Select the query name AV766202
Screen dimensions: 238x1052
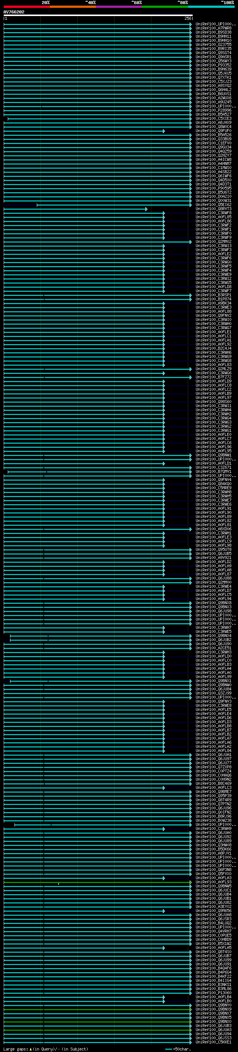(x=14, y=12)
